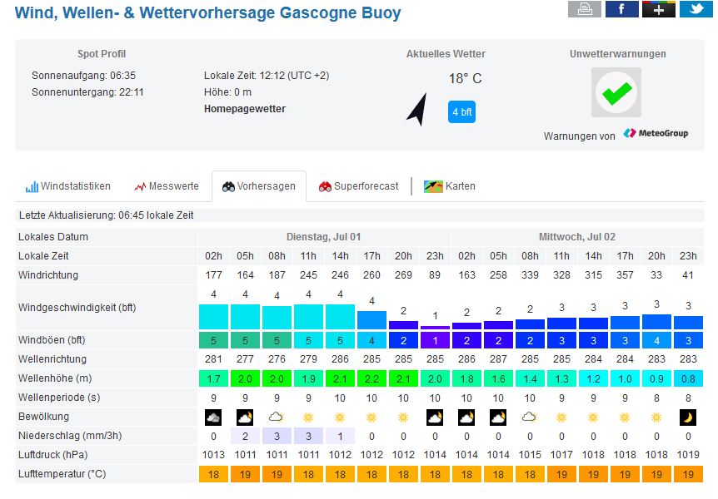
Task: Click the shortest wind speed bar
Action: [435, 327]
